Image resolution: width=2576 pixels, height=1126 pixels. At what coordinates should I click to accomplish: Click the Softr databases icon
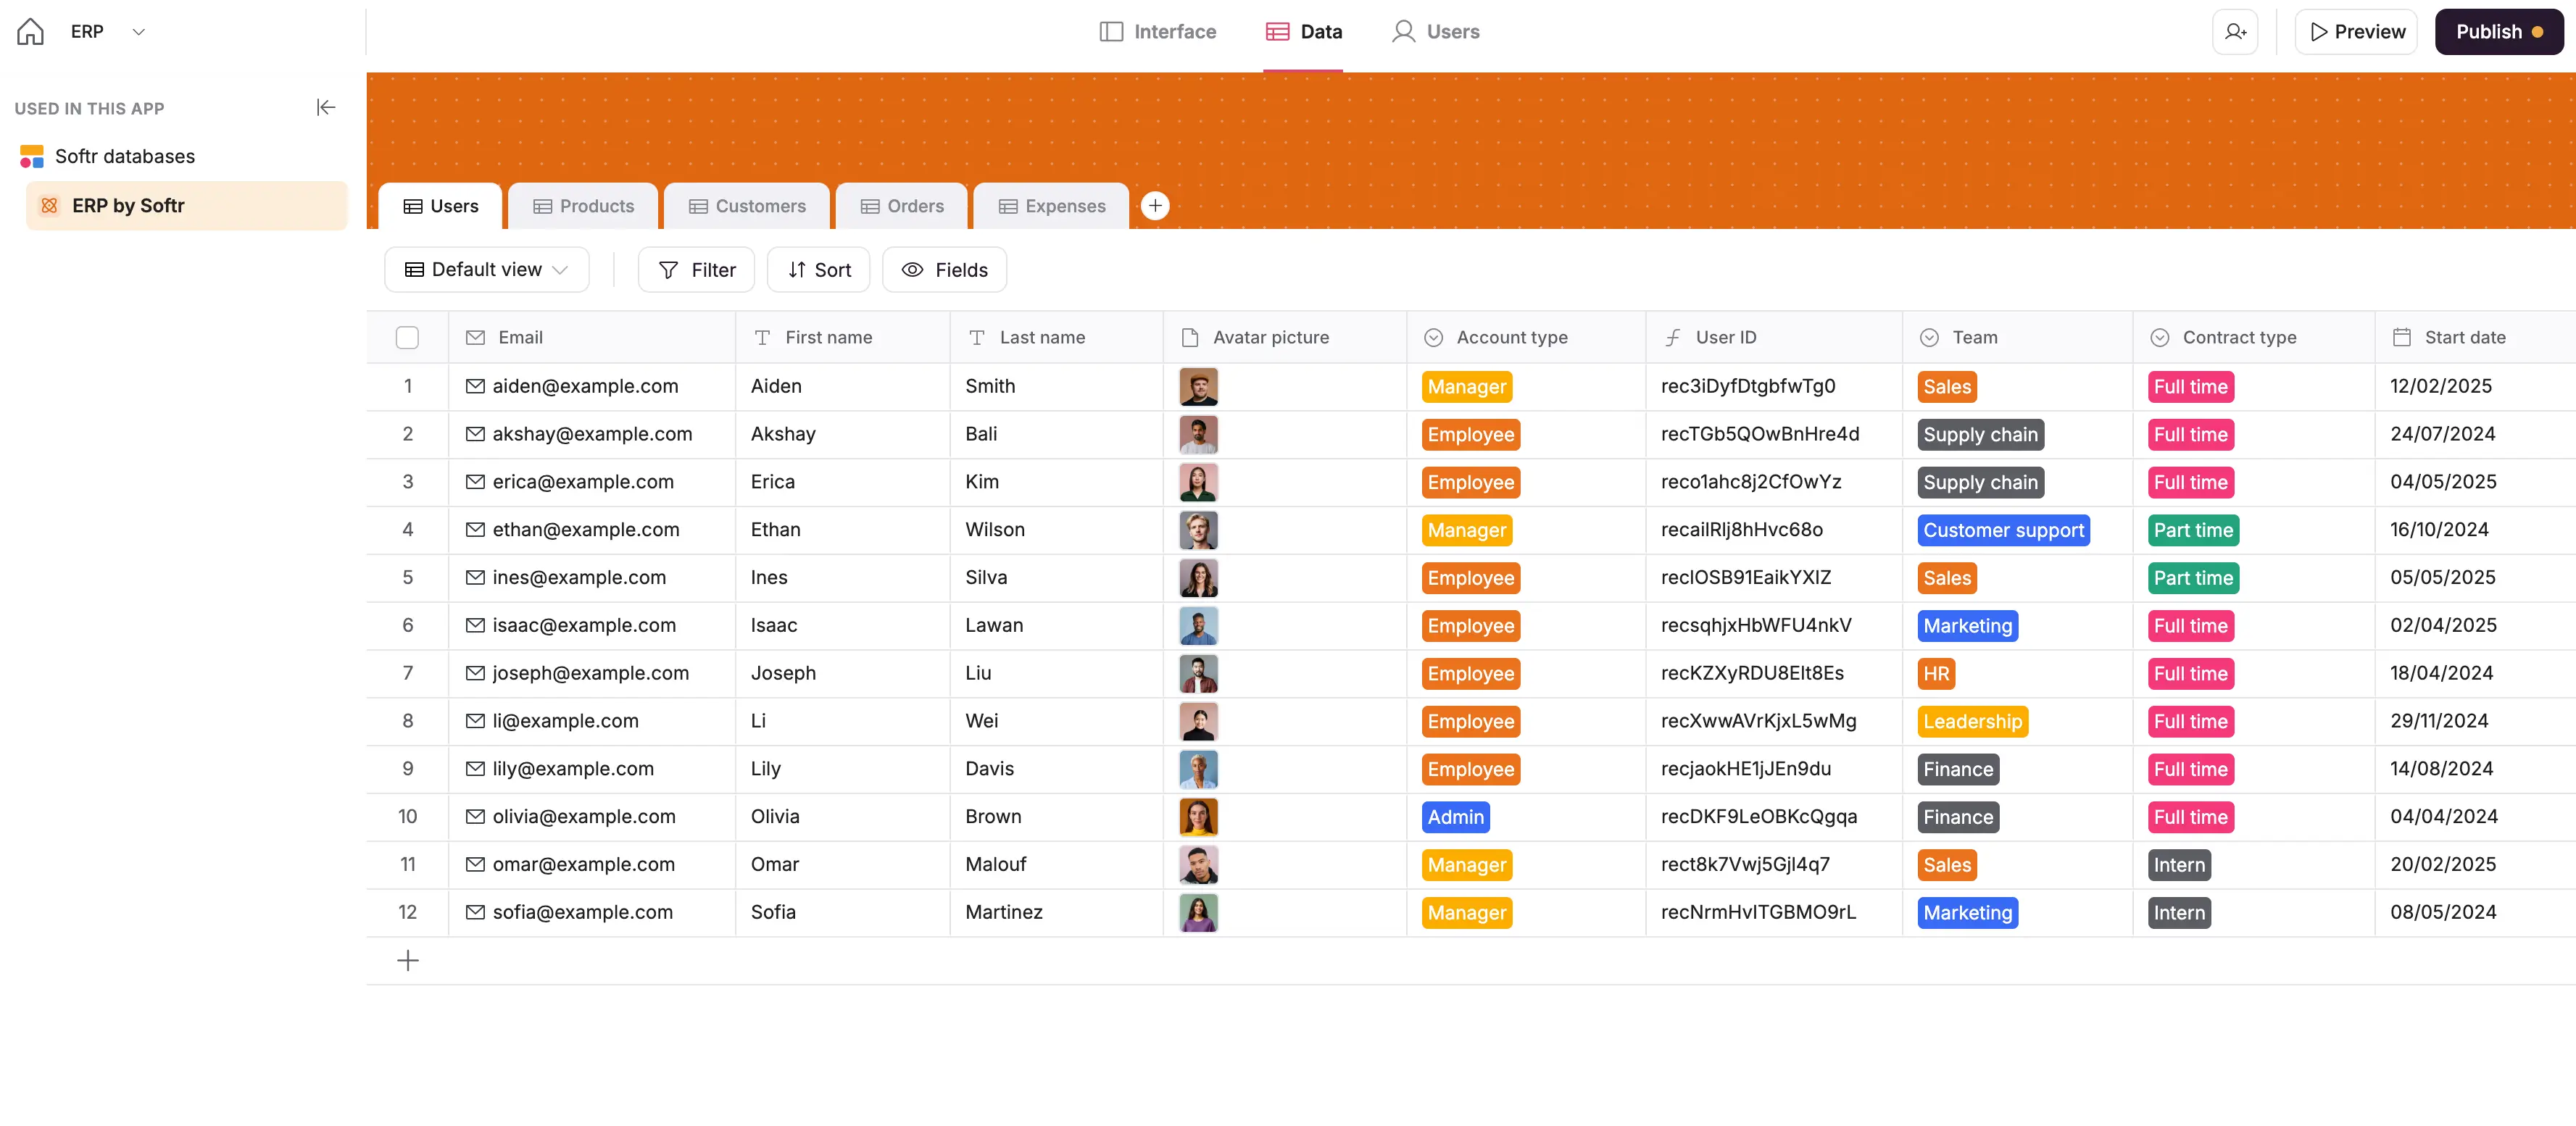tap(32, 156)
